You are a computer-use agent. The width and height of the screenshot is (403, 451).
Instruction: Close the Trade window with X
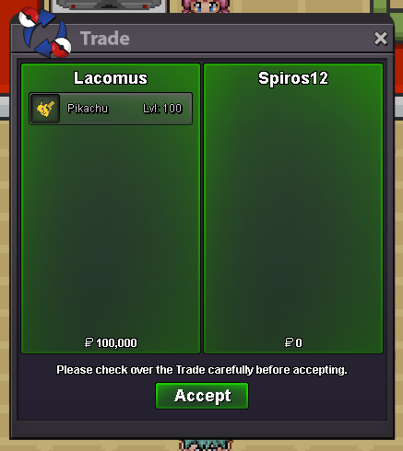tap(381, 39)
